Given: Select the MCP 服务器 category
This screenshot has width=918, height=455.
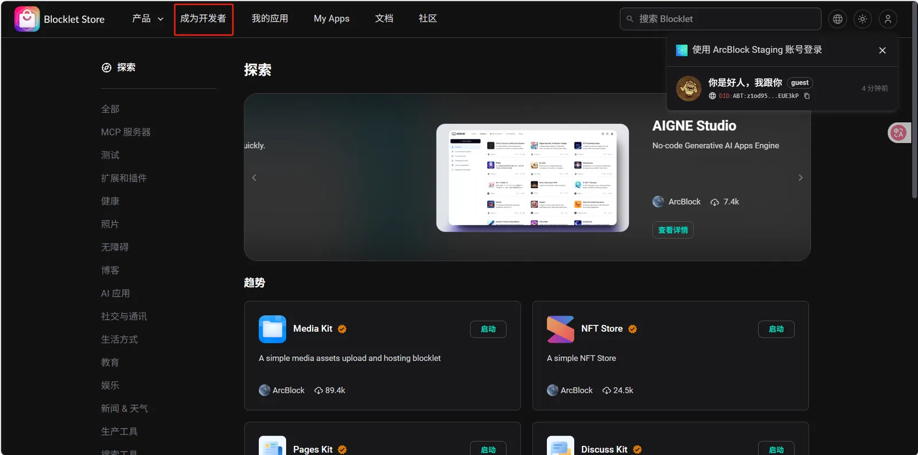Looking at the screenshot, I should click(126, 132).
